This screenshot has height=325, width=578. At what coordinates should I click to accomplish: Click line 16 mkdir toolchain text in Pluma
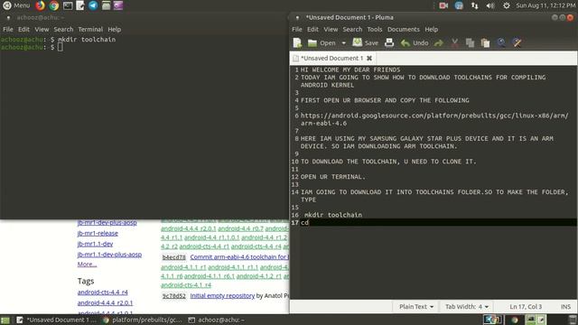point(333,215)
